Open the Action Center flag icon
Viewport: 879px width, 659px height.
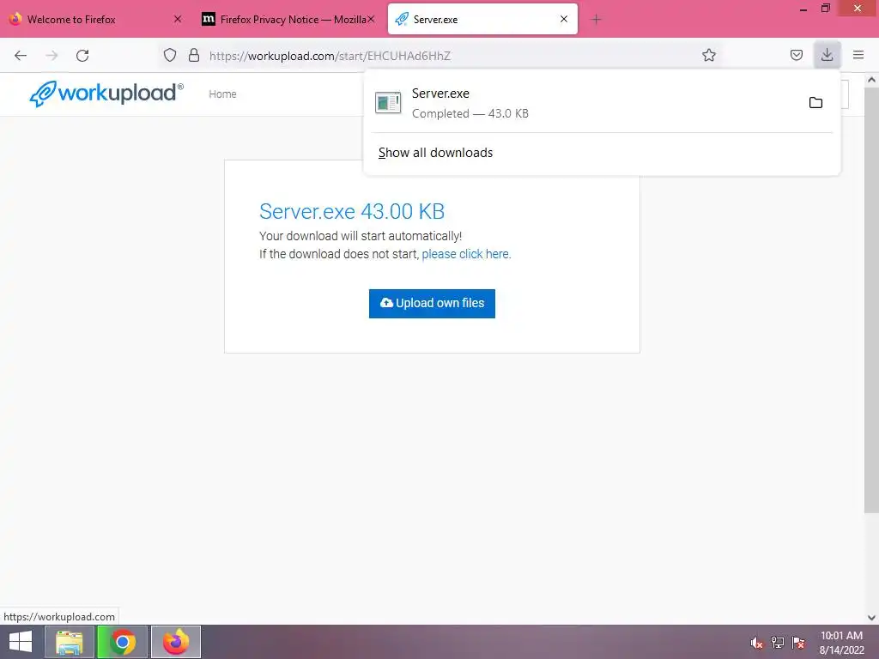point(798,643)
